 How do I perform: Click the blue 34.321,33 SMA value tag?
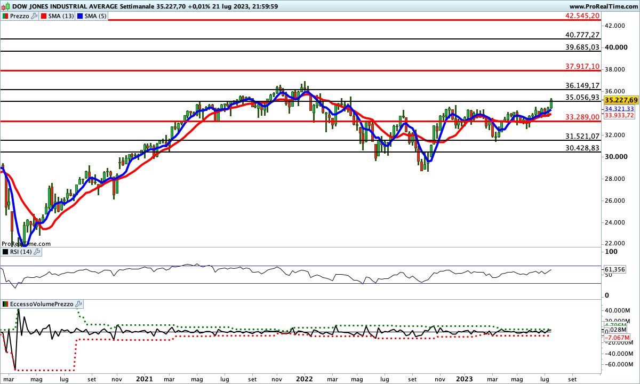619,109
